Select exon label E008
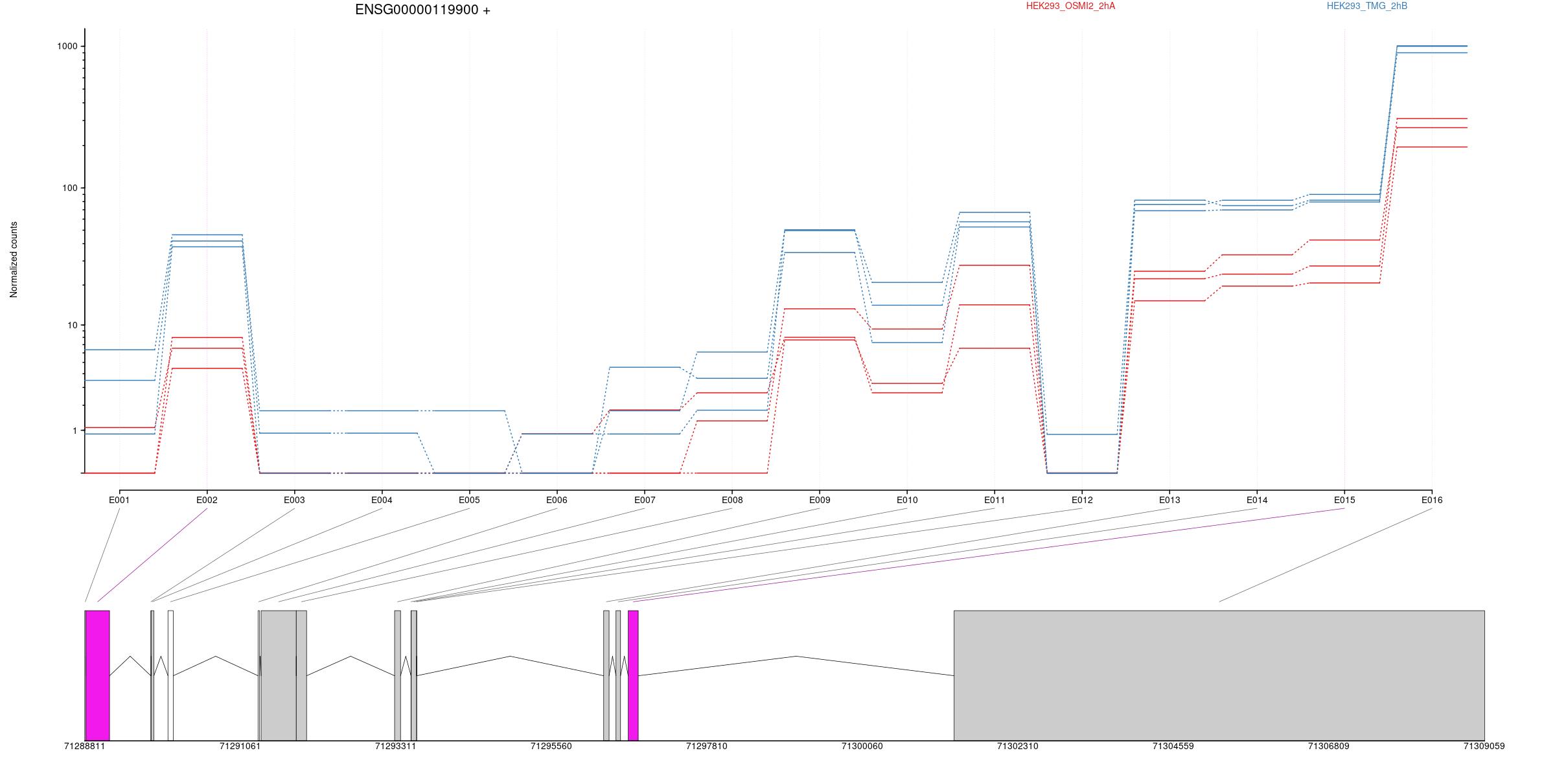Image resolution: width=1555 pixels, height=777 pixels. tap(732, 500)
